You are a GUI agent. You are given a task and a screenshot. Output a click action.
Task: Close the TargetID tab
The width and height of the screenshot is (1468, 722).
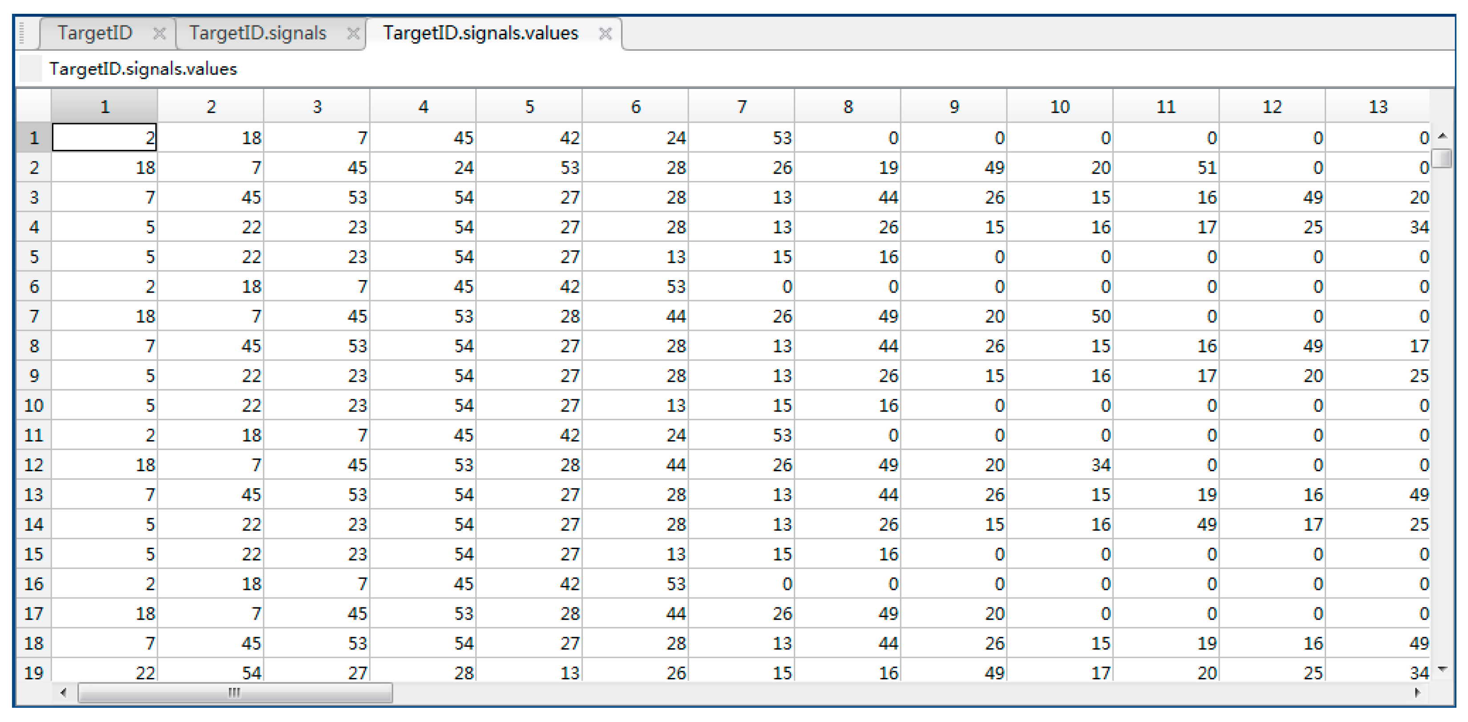pyautogui.click(x=160, y=34)
